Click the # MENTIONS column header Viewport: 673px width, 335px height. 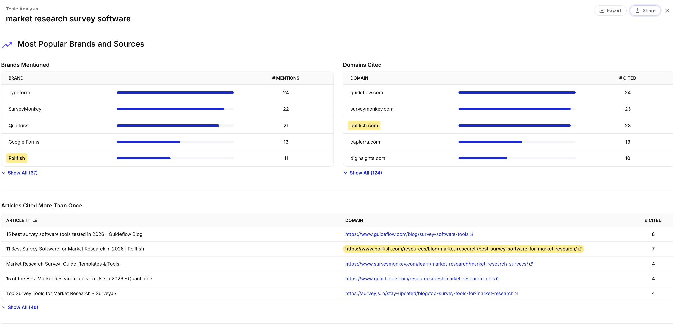pos(286,78)
